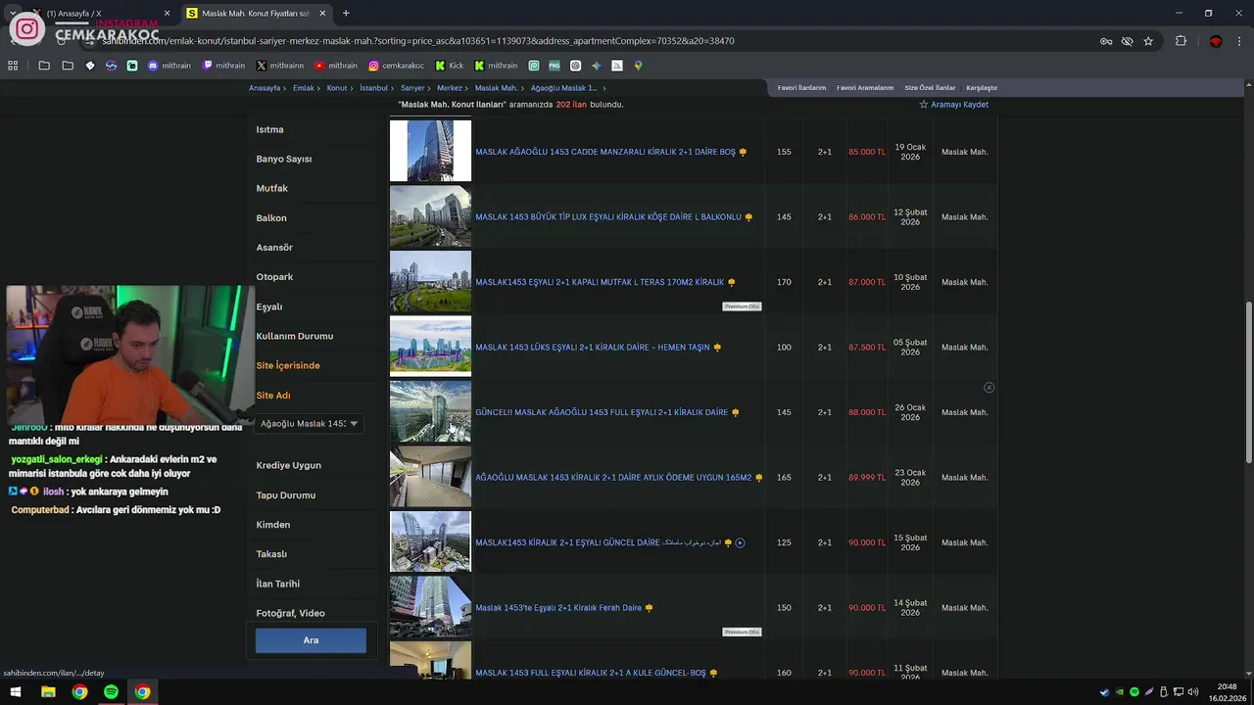1254x705 pixels.
Task: Click the Aramayı Kaydet link
Action: tap(953, 105)
